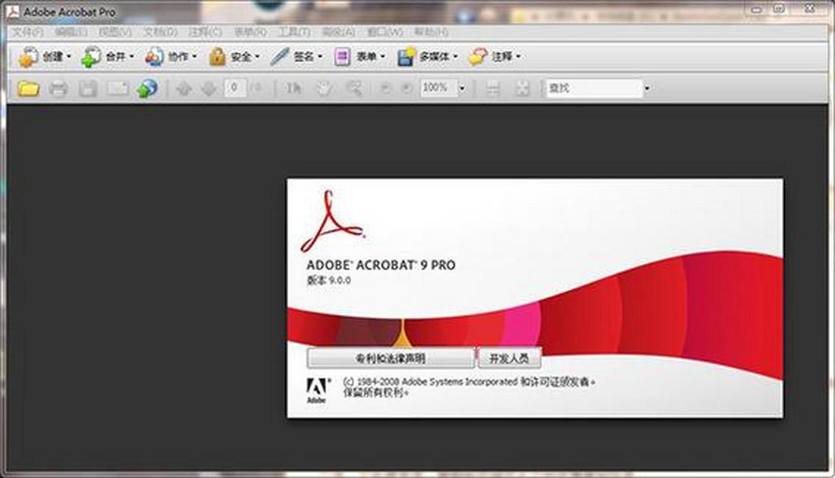Expand the 查找 (Find) box dropdown arrow
Viewport: 835px width, 478px height.
(x=647, y=88)
